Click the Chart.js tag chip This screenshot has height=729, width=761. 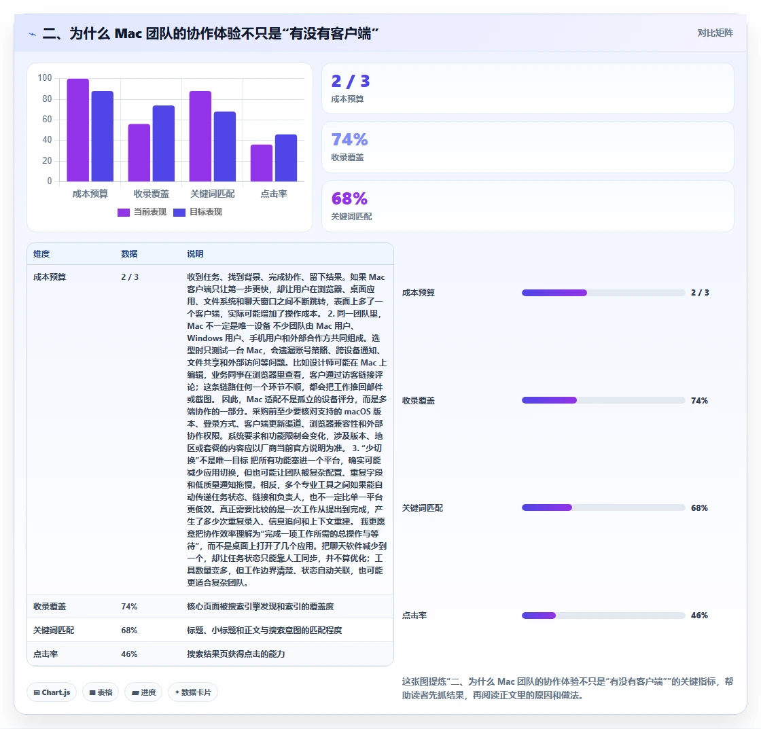[52, 692]
